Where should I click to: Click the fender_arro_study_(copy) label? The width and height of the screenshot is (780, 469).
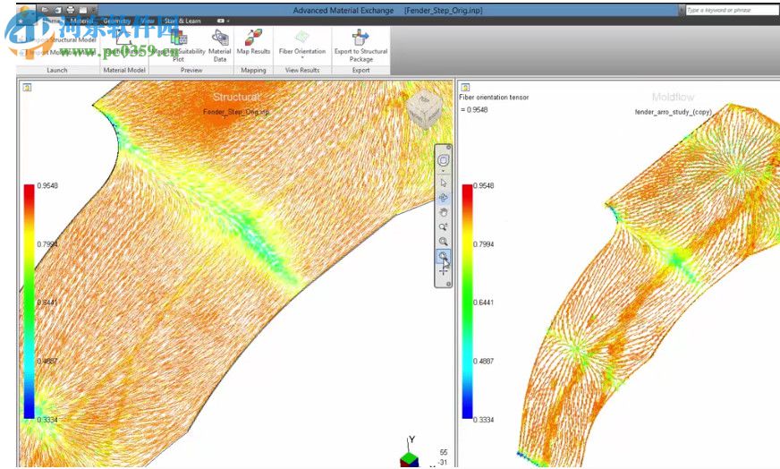pyautogui.click(x=673, y=112)
